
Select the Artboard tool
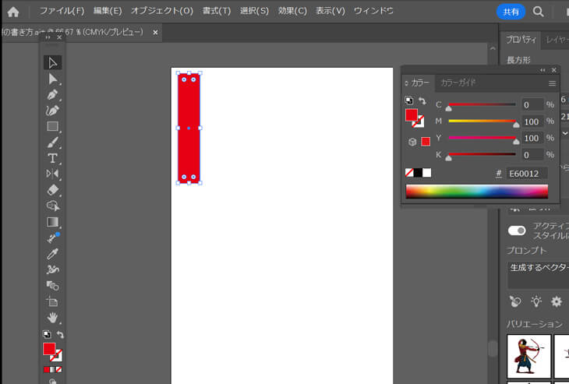point(53,301)
